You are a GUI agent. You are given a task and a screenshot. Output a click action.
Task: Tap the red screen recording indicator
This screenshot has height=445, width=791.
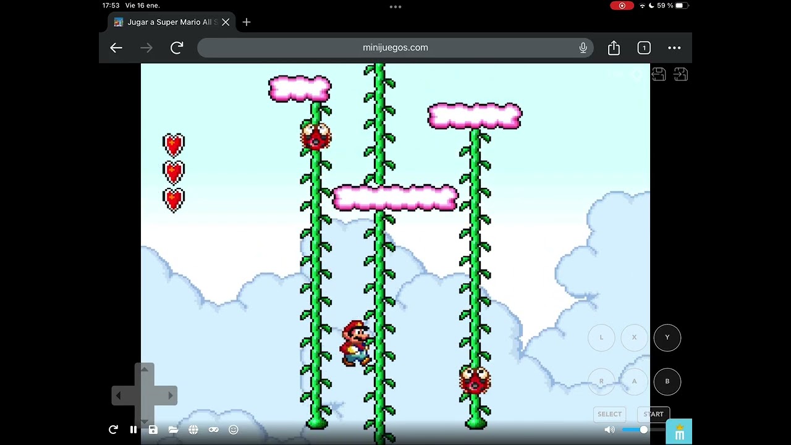click(622, 6)
